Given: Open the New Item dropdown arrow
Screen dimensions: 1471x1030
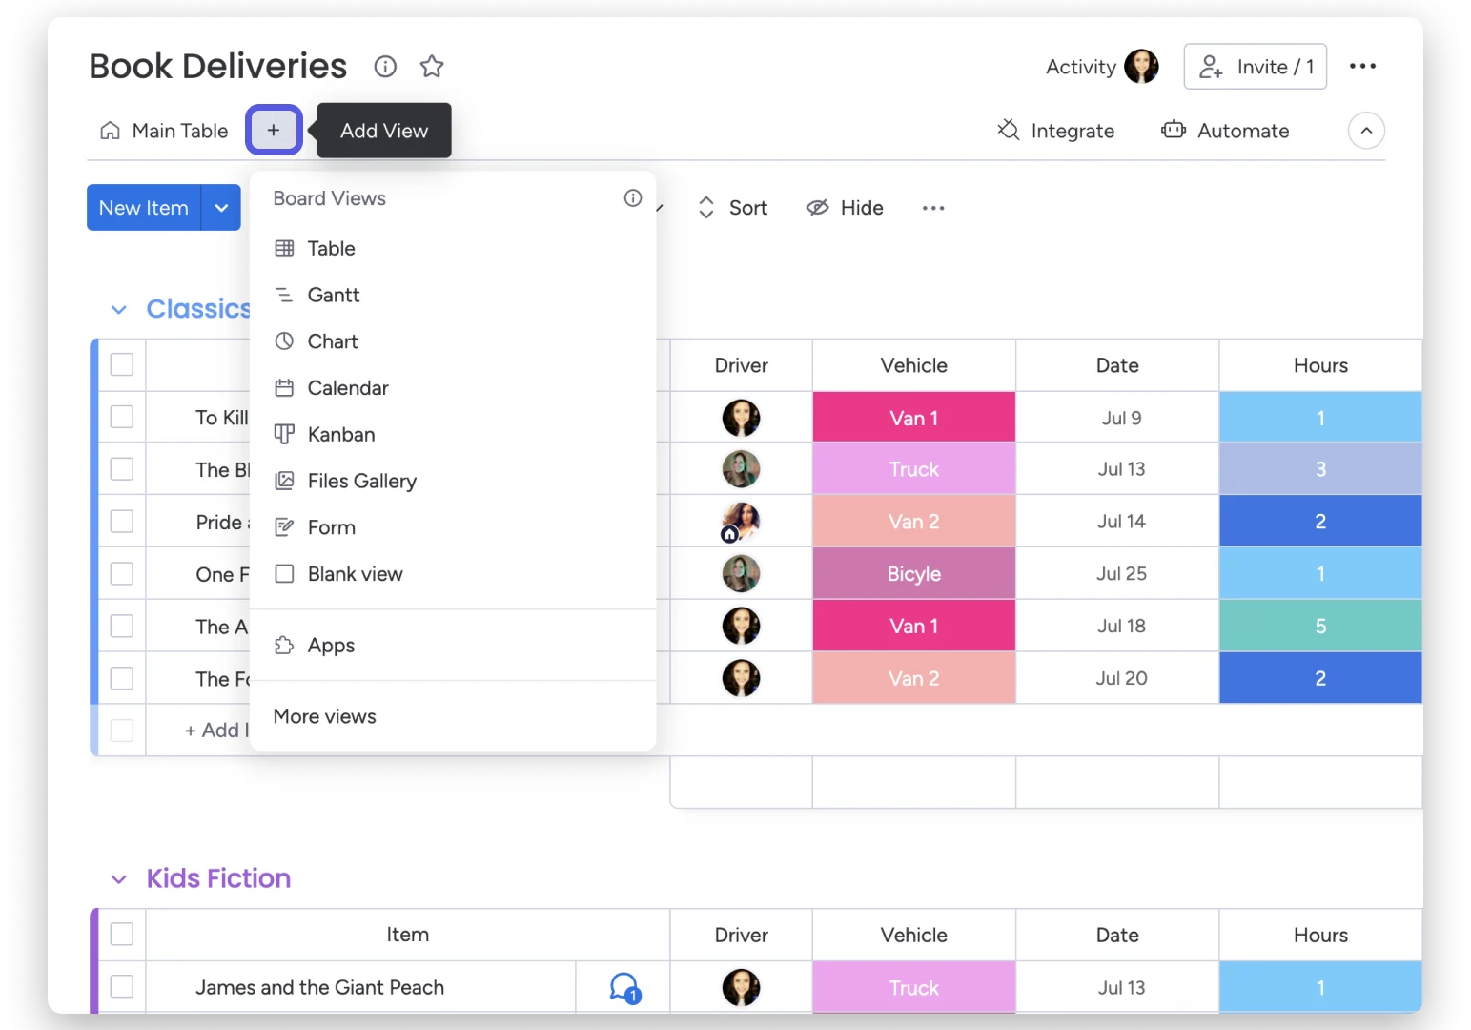Looking at the screenshot, I should click(x=221, y=208).
